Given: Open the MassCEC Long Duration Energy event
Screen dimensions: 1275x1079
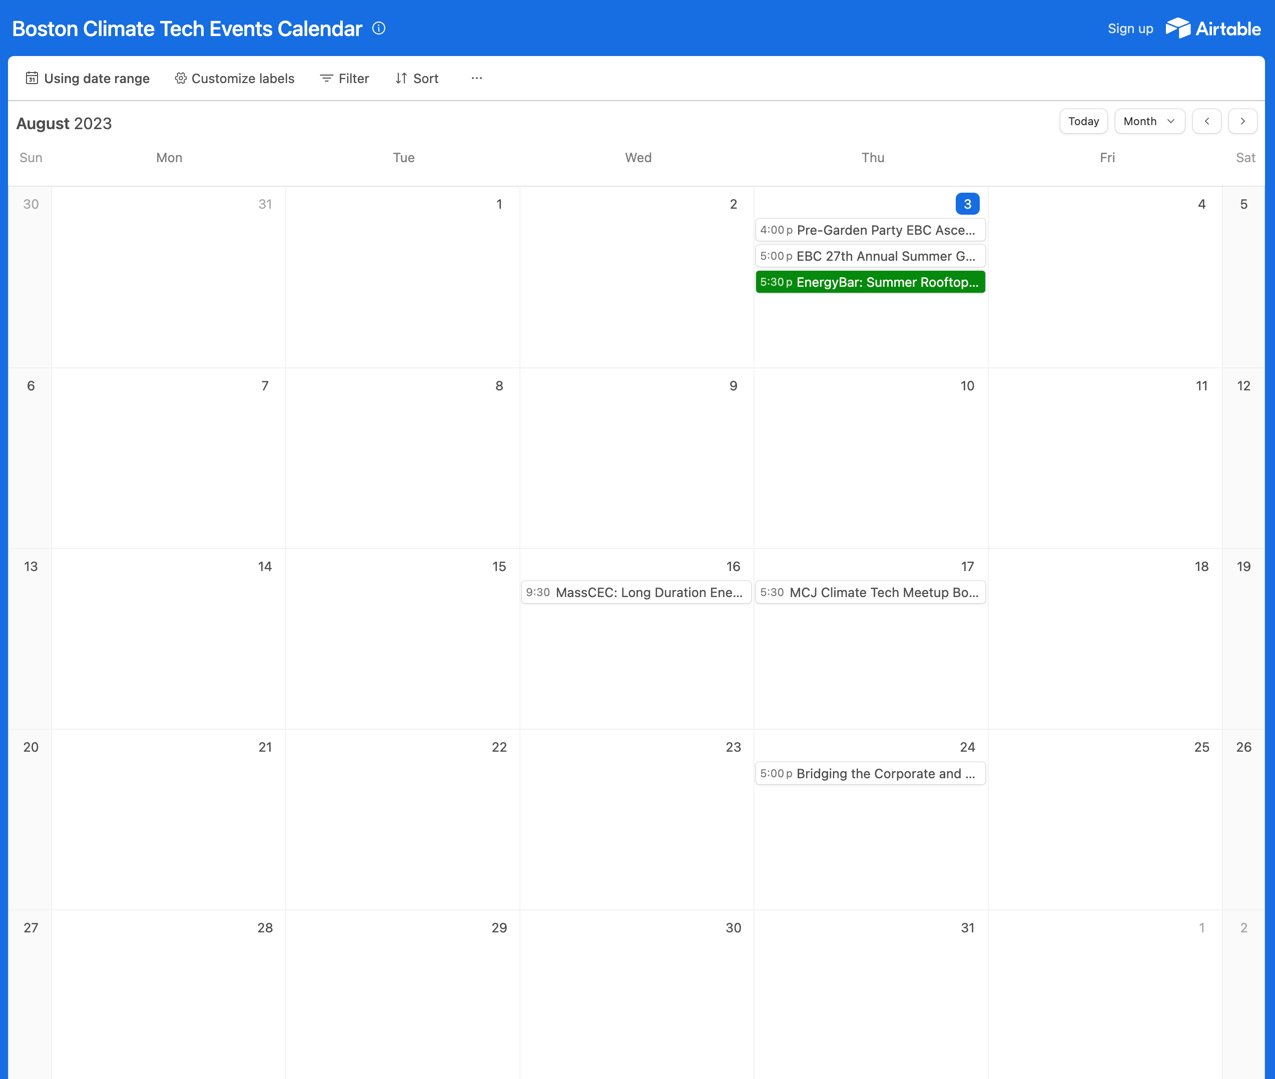Looking at the screenshot, I should click(635, 592).
